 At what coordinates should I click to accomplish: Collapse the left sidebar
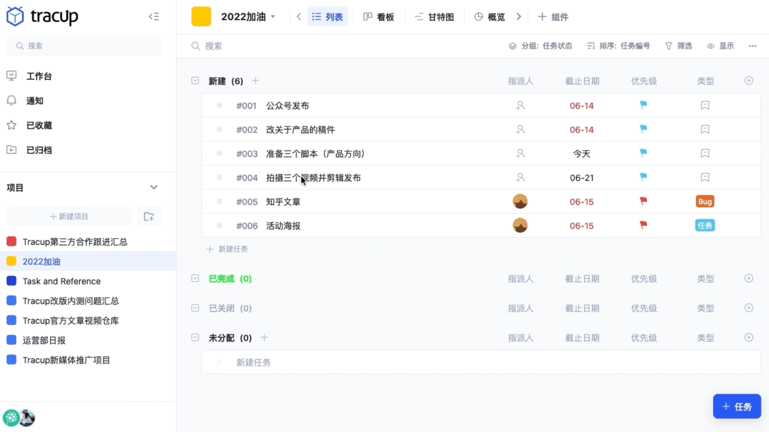coord(154,16)
